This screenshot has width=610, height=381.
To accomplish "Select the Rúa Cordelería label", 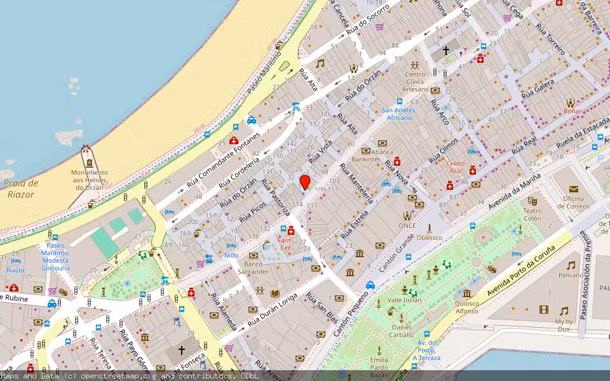I will click(x=239, y=173).
